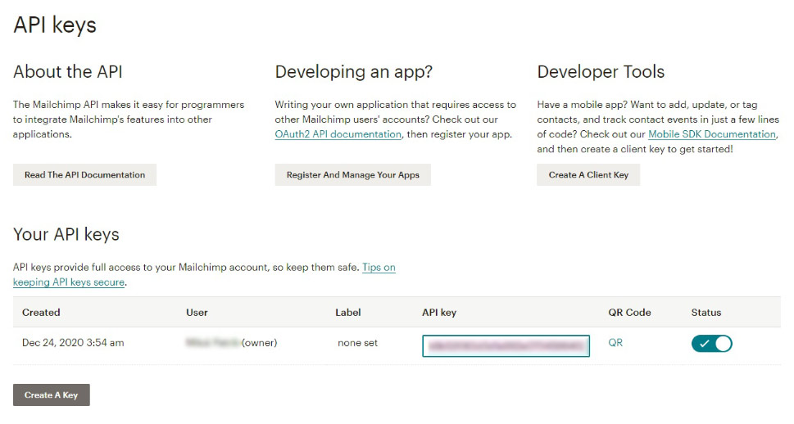Click the 'Developer Tools' heading

tap(601, 71)
